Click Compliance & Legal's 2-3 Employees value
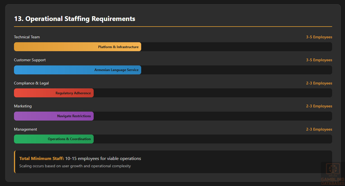345x186 pixels. [x=319, y=83]
